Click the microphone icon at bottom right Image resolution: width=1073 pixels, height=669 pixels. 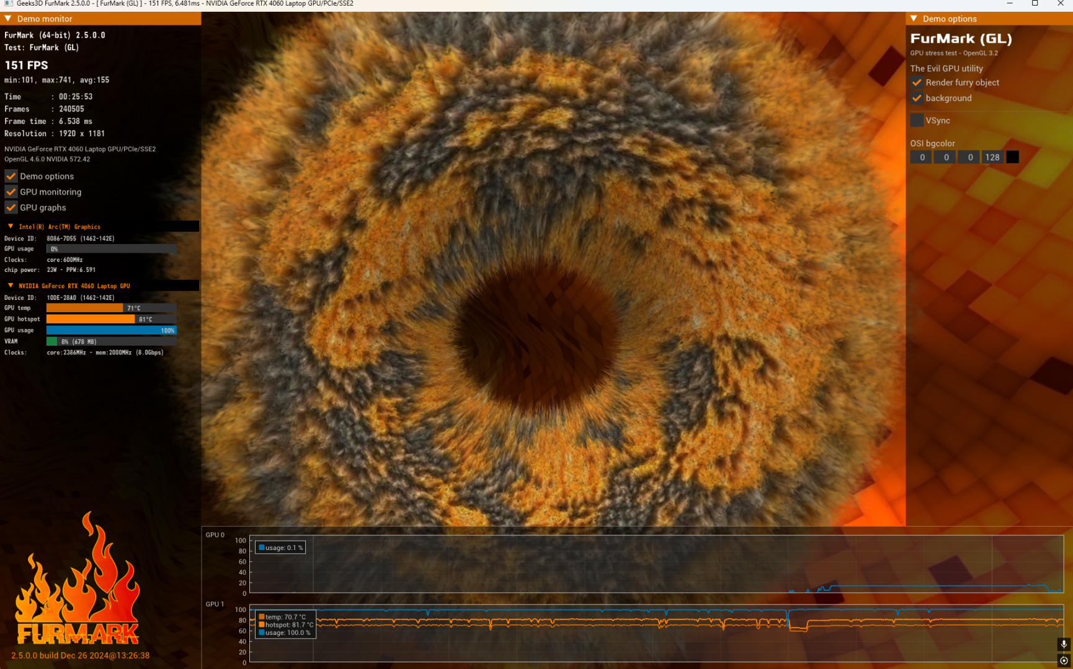(1064, 644)
